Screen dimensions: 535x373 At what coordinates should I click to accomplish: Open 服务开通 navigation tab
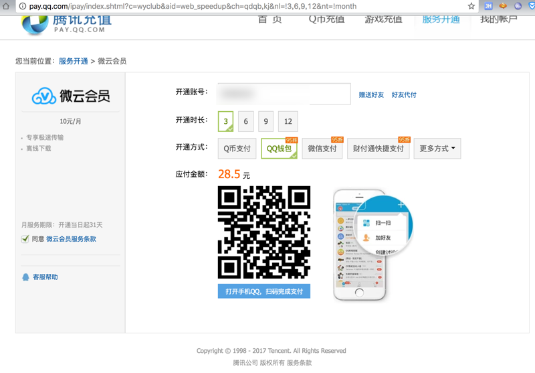[x=441, y=19]
